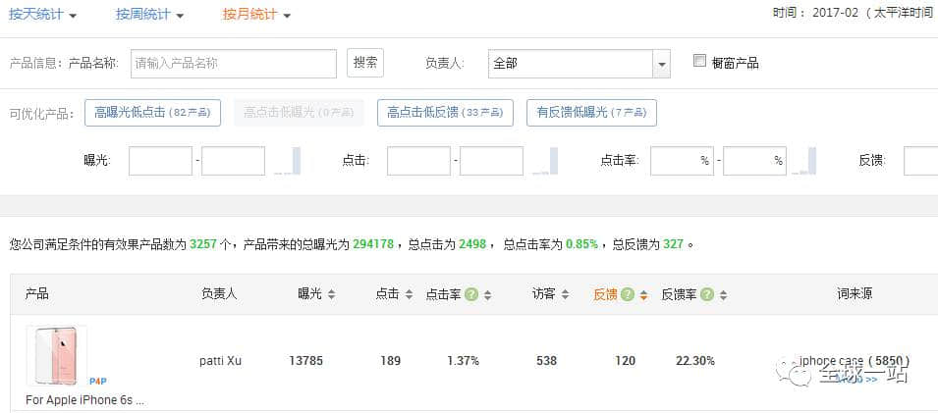Expand the 负责人 dropdown showing 全部
The image size is (938, 413).
662,64
